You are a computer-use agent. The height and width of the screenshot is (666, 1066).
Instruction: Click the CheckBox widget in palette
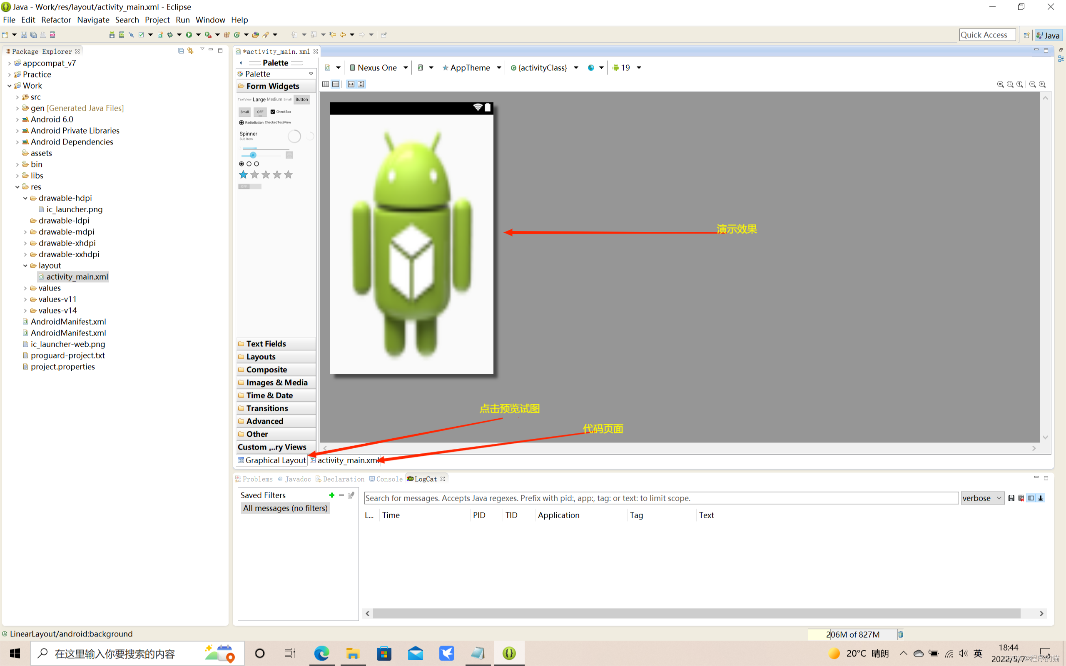(281, 112)
